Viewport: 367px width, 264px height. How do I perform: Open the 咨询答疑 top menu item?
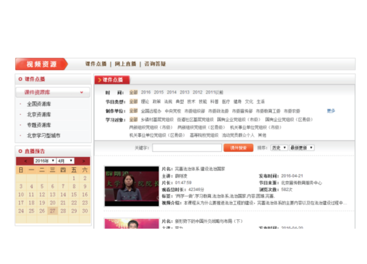[x=155, y=64]
